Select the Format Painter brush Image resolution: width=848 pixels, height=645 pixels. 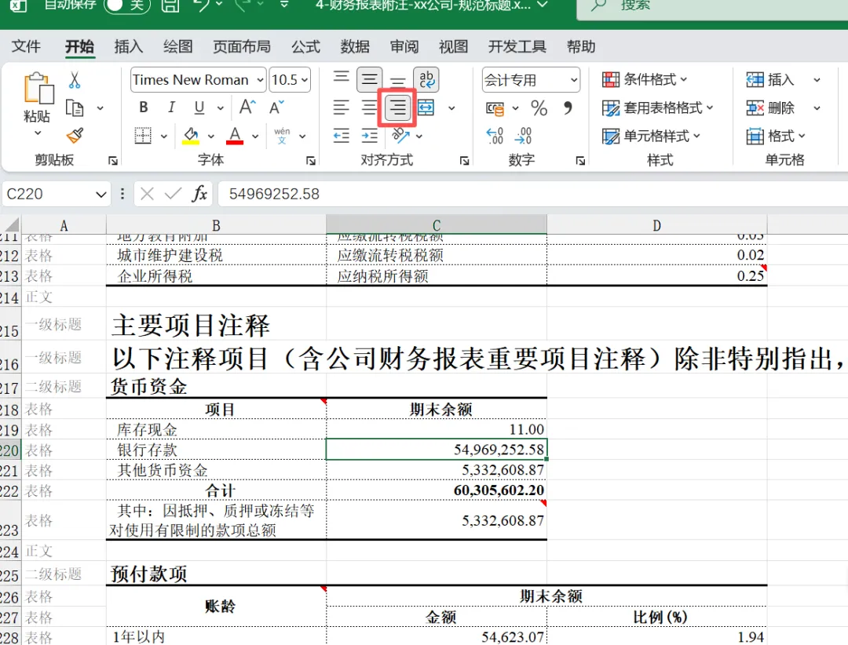click(75, 135)
